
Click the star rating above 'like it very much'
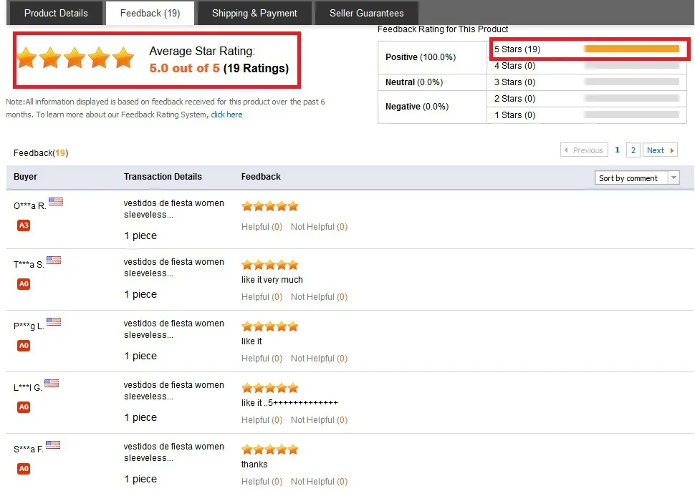pos(270,265)
